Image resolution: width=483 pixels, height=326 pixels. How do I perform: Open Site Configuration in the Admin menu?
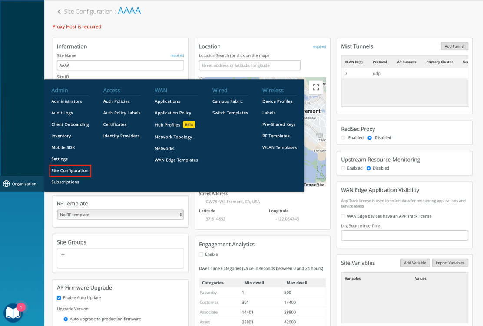pos(70,171)
